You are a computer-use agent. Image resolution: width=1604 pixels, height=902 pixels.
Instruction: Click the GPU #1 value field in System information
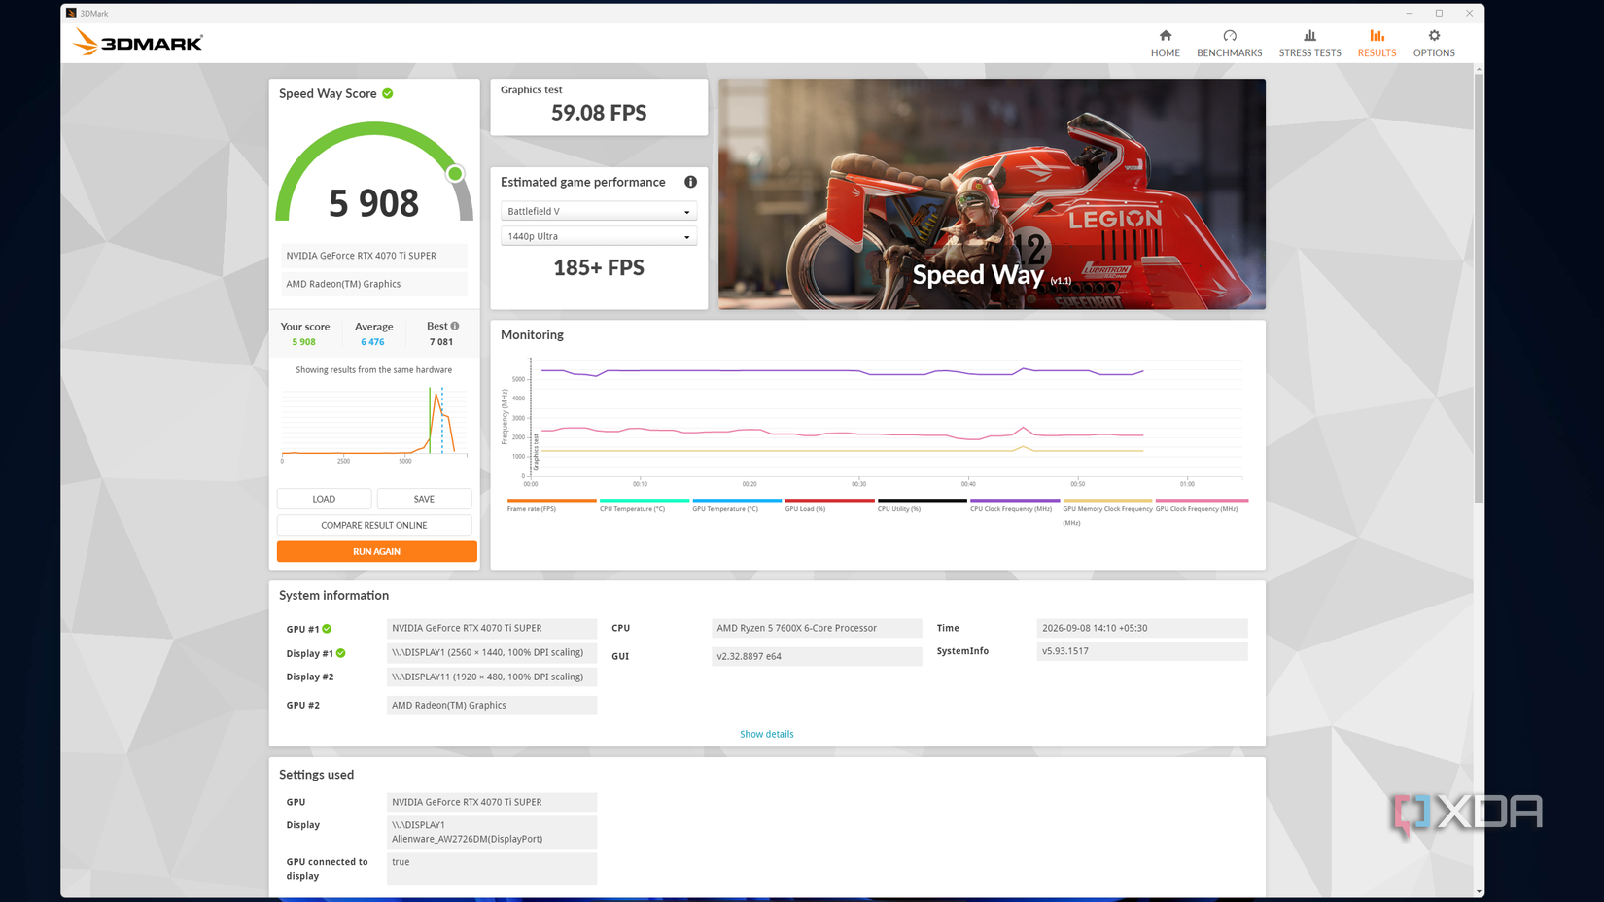coord(492,628)
